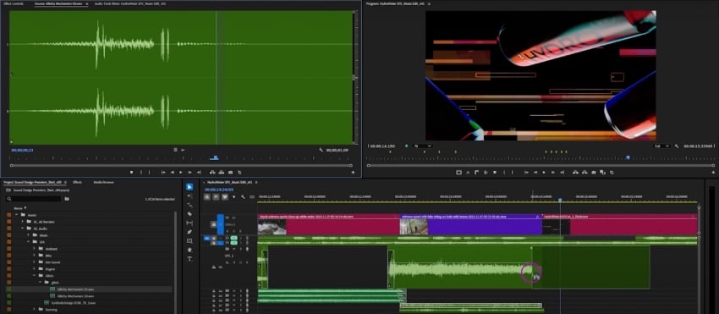Click the project panel search field
Viewport: 719px width, 314px height.
(x=34, y=199)
